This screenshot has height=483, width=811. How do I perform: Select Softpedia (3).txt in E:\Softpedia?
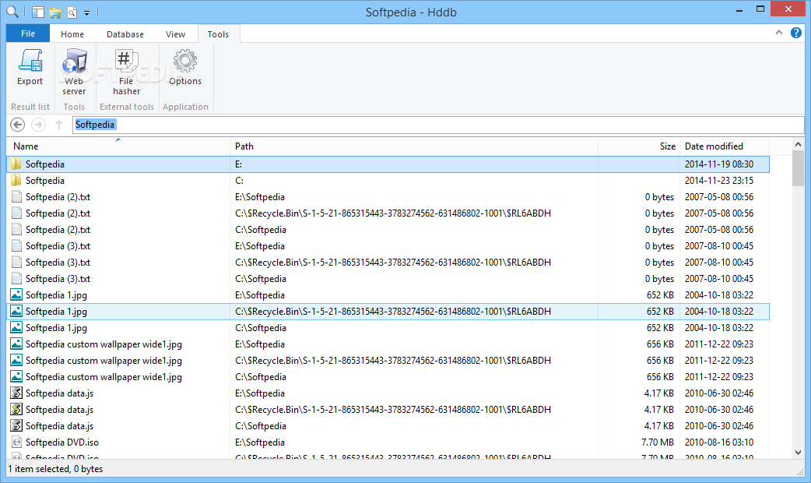(388, 246)
